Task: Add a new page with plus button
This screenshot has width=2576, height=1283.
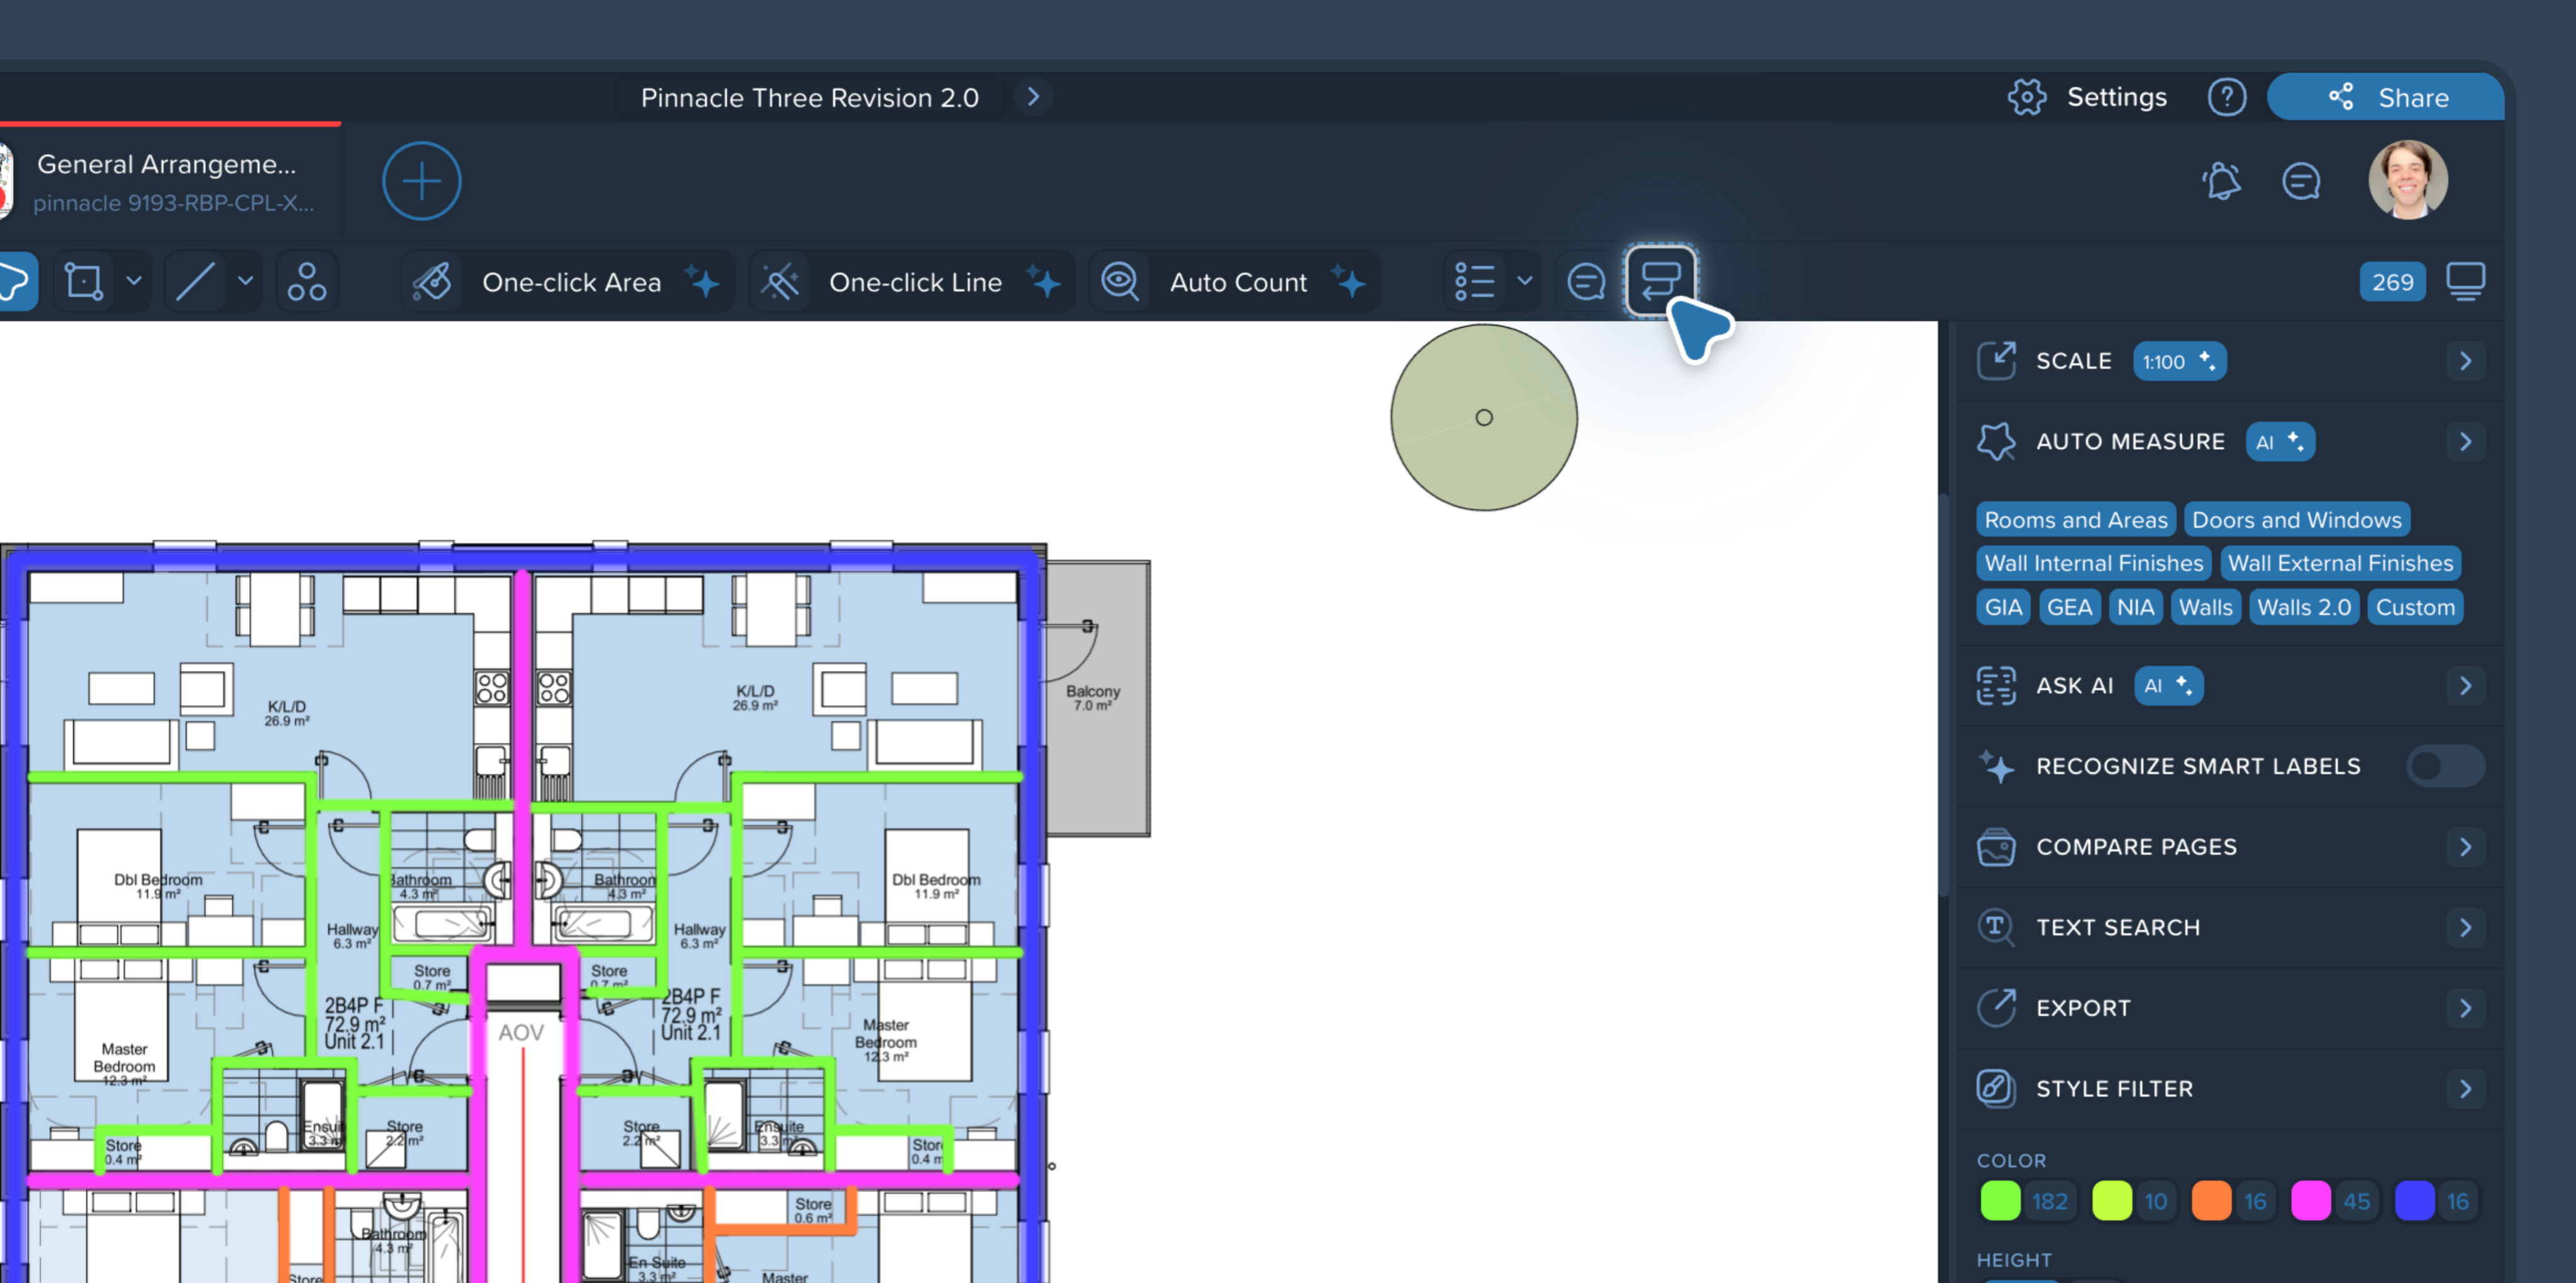Action: click(421, 181)
